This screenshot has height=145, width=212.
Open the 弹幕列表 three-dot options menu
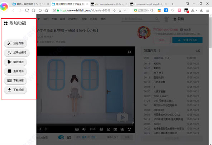click(160, 51)
